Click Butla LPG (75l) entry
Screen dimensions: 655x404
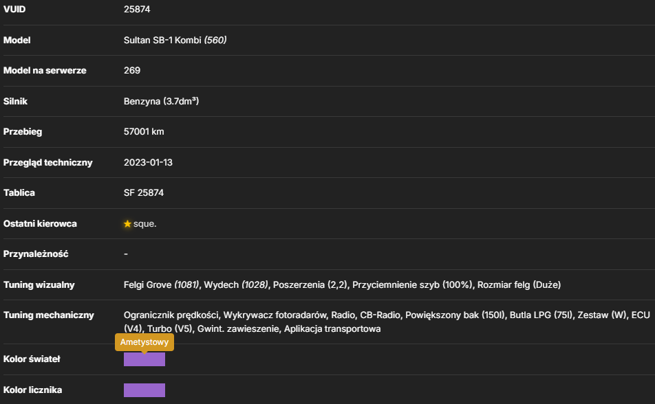(x=541, y=315)
